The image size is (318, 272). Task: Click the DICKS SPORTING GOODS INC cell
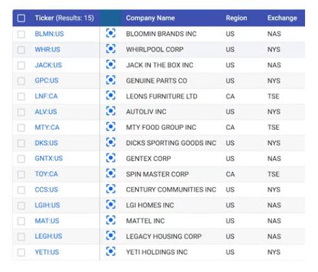pyautogui.click(x=171, y=143)
